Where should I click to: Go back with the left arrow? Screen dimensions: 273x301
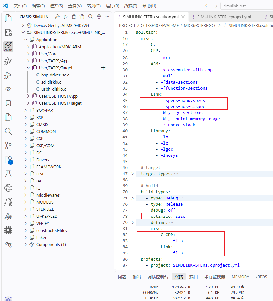click(207, 6)
